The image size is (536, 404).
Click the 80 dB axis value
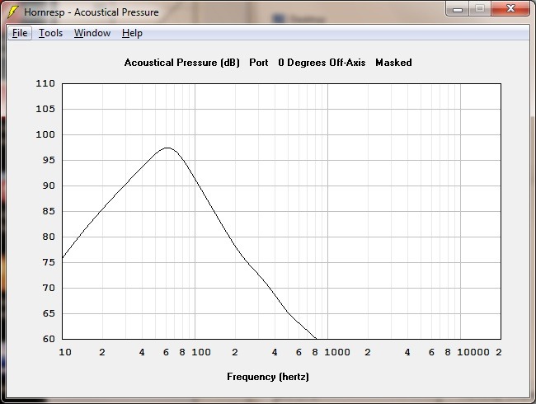(49, 237)
